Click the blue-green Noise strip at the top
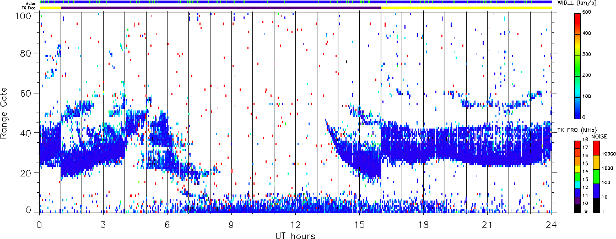The width and height of the screenshot is (616, 239). pos(295,2)
